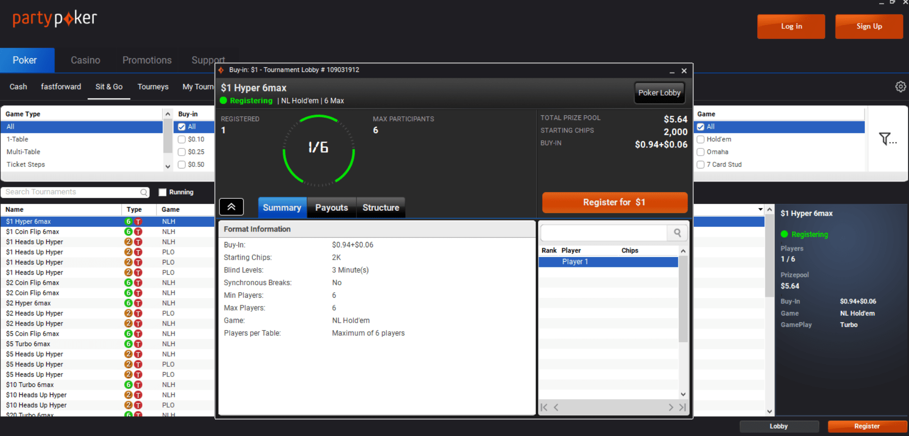
Task: Open the filter funnel icon
Action: tap(887, 139)
